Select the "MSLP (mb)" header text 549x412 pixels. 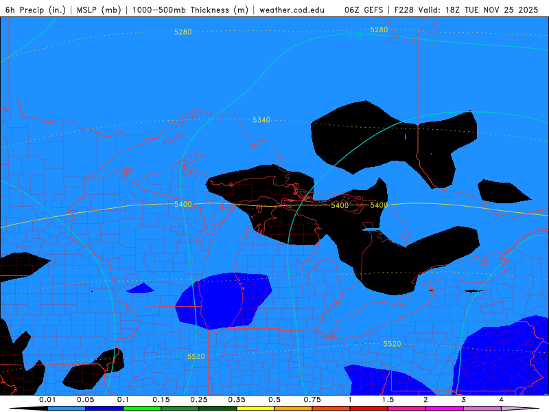99,10
